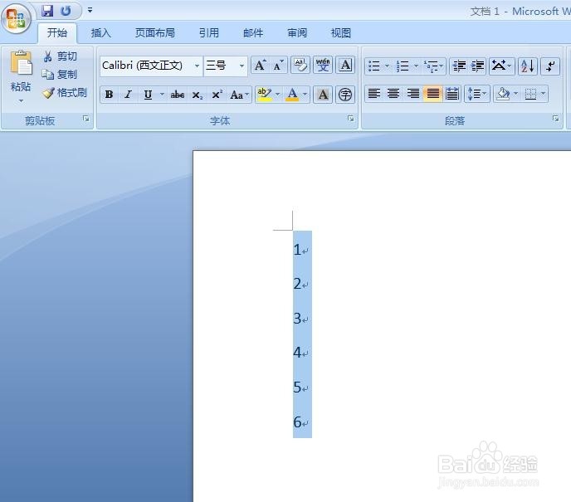Toggle character shading A icon

pos(323,95)
